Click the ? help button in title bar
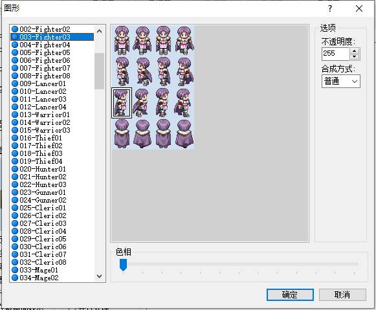Image resolution: width=376 pixels, height=310 pixels. point(330,9)
